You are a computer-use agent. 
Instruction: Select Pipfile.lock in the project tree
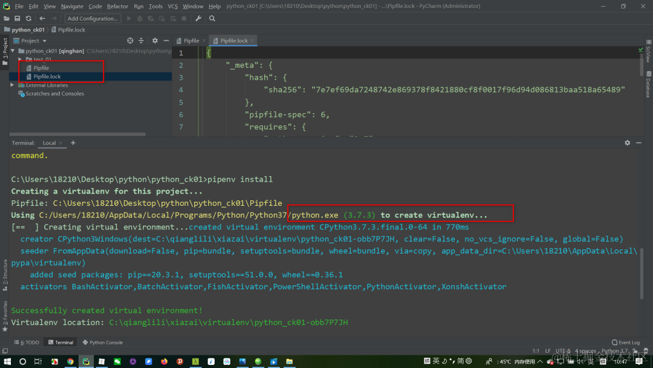[x=47, y=77]
